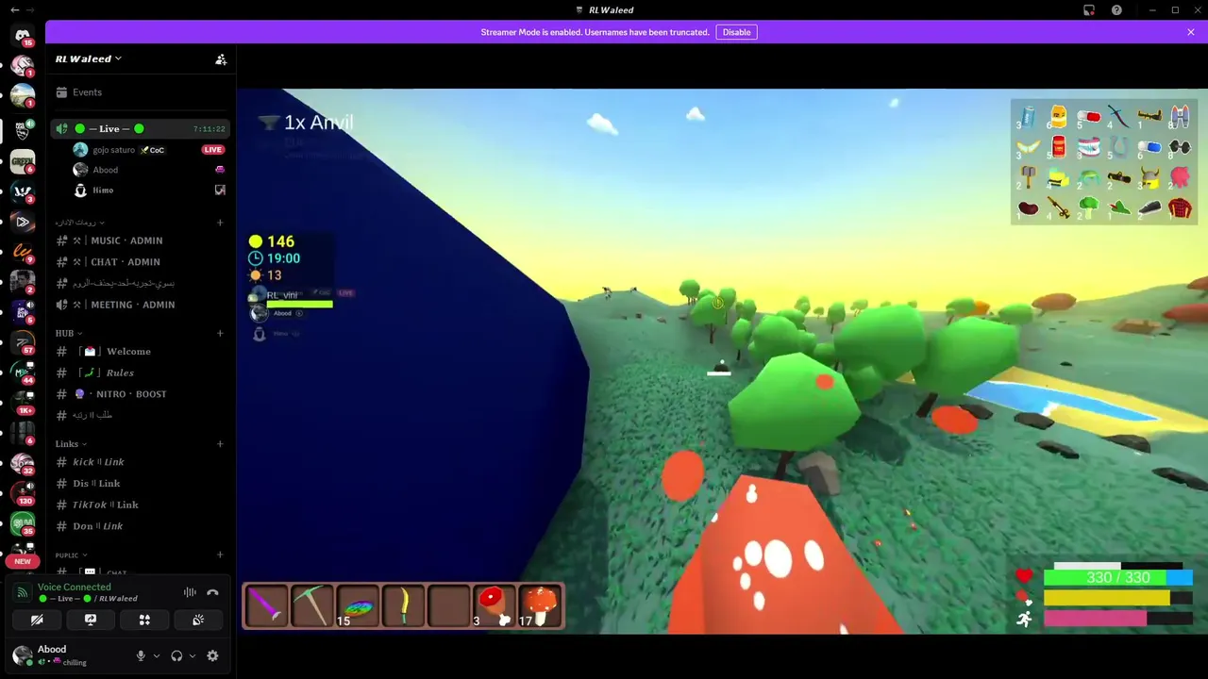Collapse the Links category
The width and height of the screenshot is (1208, 679).
(x=71, y=444)
